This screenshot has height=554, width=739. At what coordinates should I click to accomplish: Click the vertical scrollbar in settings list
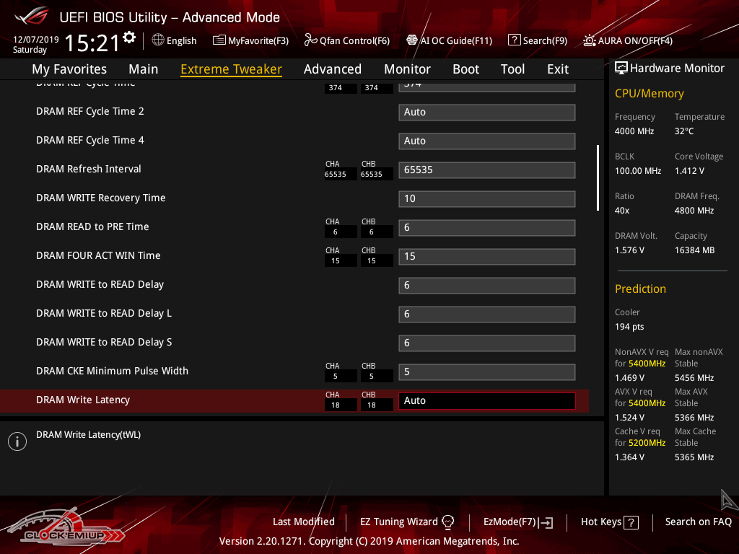pyautogui.click(x=598, y=177)
